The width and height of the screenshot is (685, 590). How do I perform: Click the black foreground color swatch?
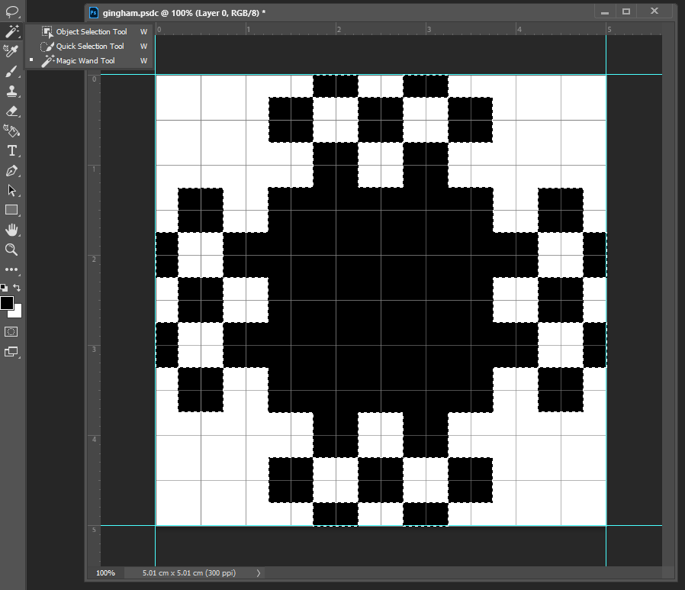tap(7, 303)
